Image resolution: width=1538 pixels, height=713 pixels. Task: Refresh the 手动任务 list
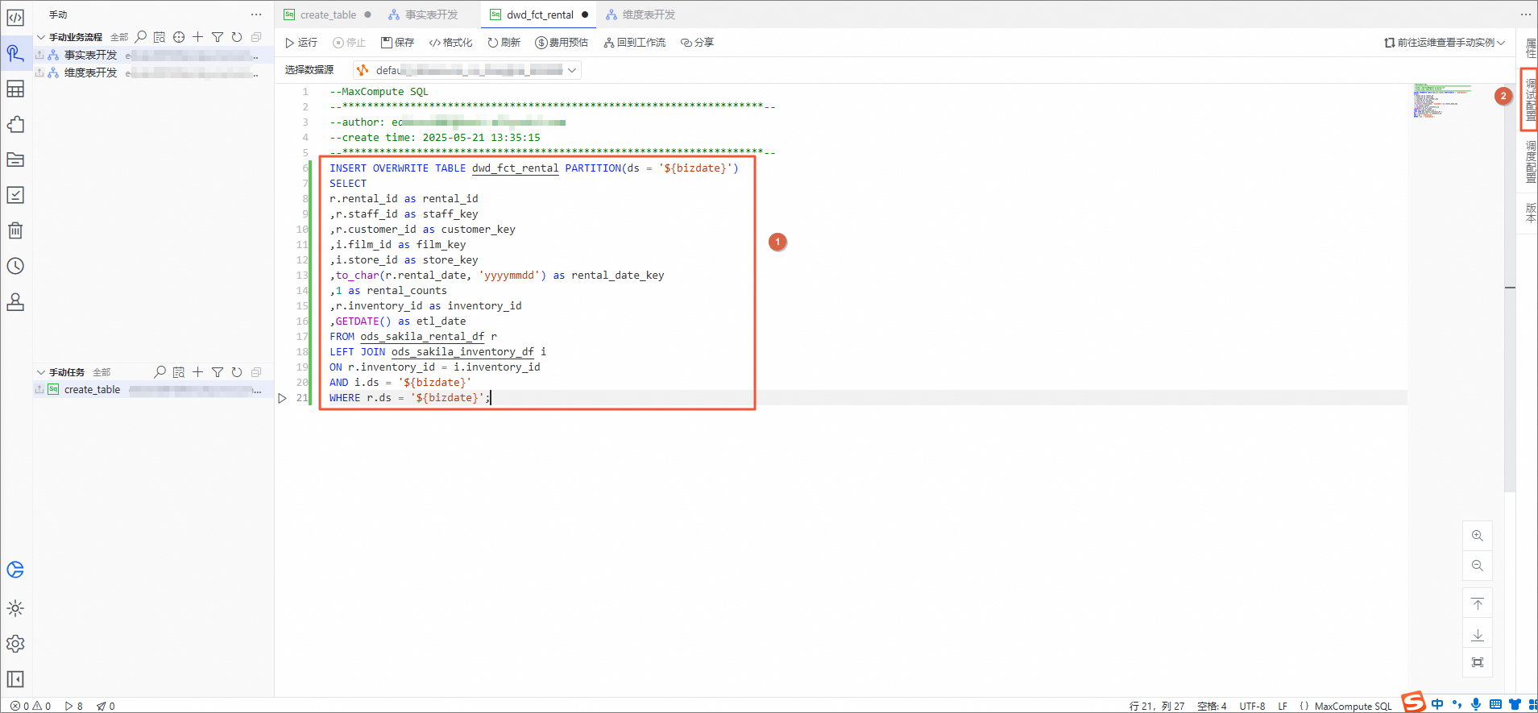coord(237,372)
